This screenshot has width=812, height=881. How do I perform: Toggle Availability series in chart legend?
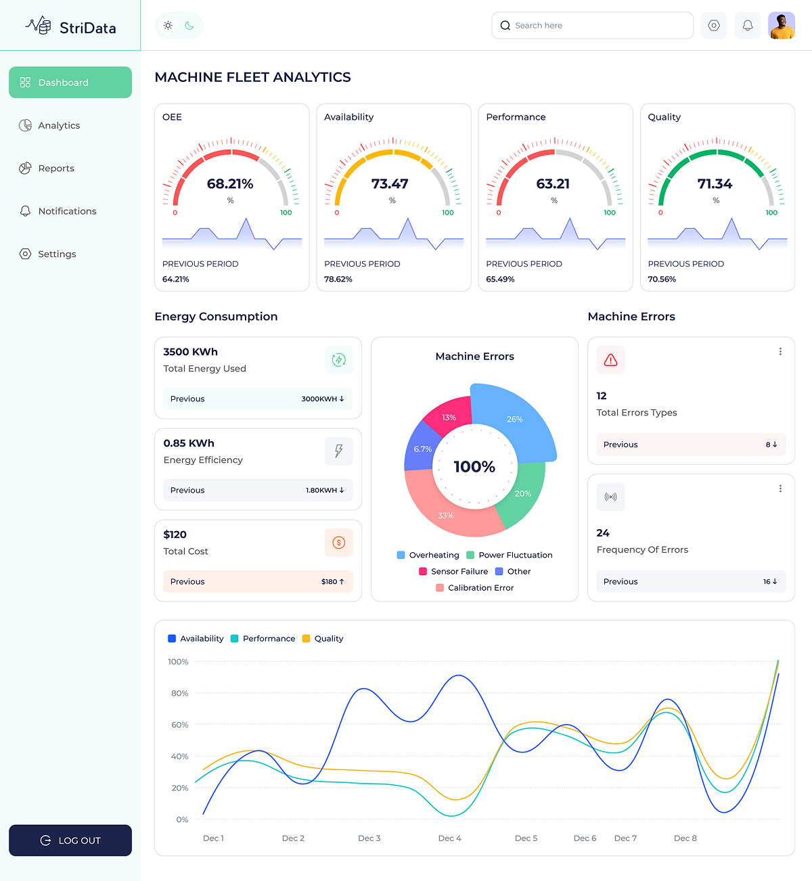pos(196,639)
